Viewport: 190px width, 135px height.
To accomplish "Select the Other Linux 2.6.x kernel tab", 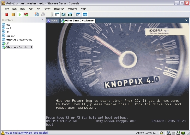I will 78,21.
